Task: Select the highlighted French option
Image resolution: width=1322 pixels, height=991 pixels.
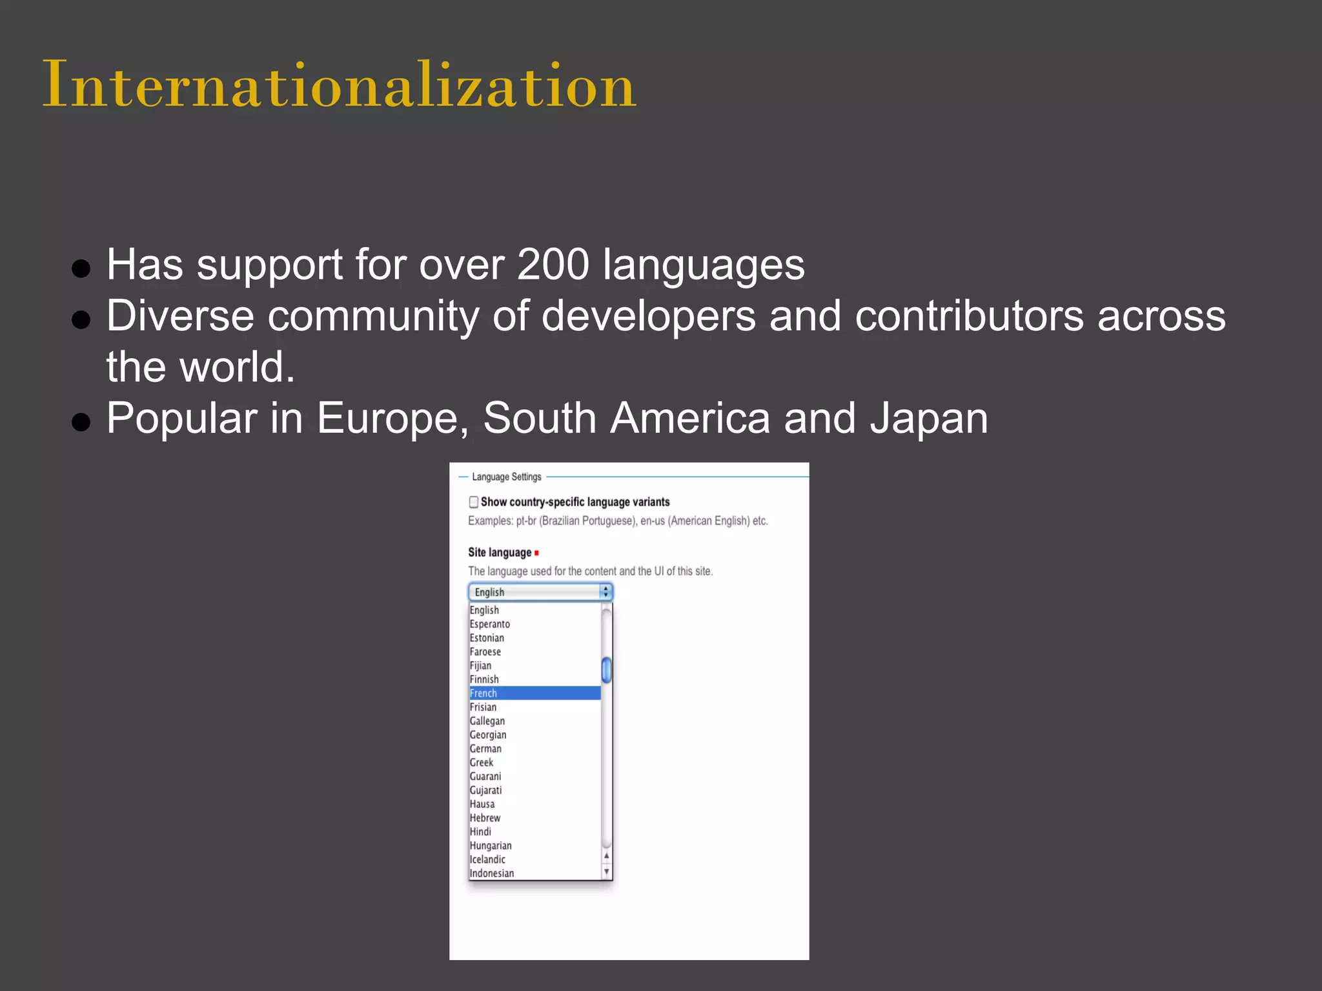Action: (x=534, y=693)
